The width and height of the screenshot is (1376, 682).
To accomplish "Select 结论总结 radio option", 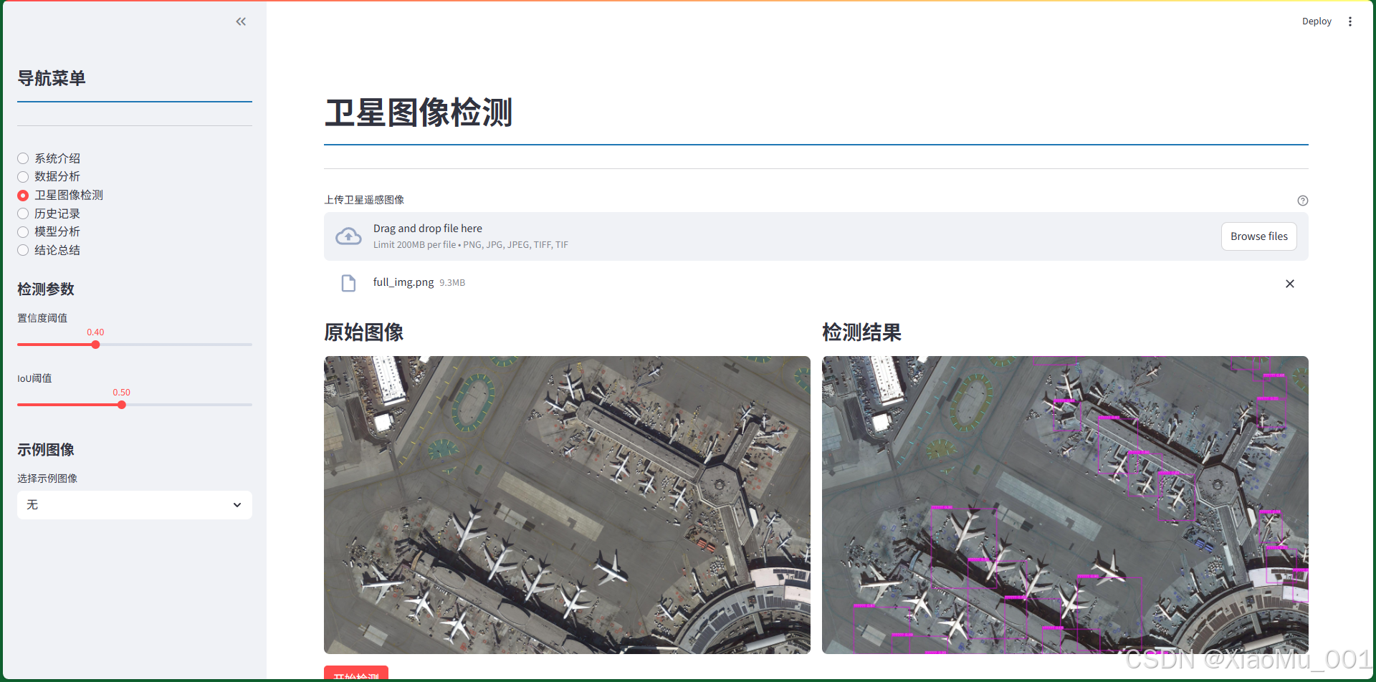I will pyautogui.click(x=49, y=250).
